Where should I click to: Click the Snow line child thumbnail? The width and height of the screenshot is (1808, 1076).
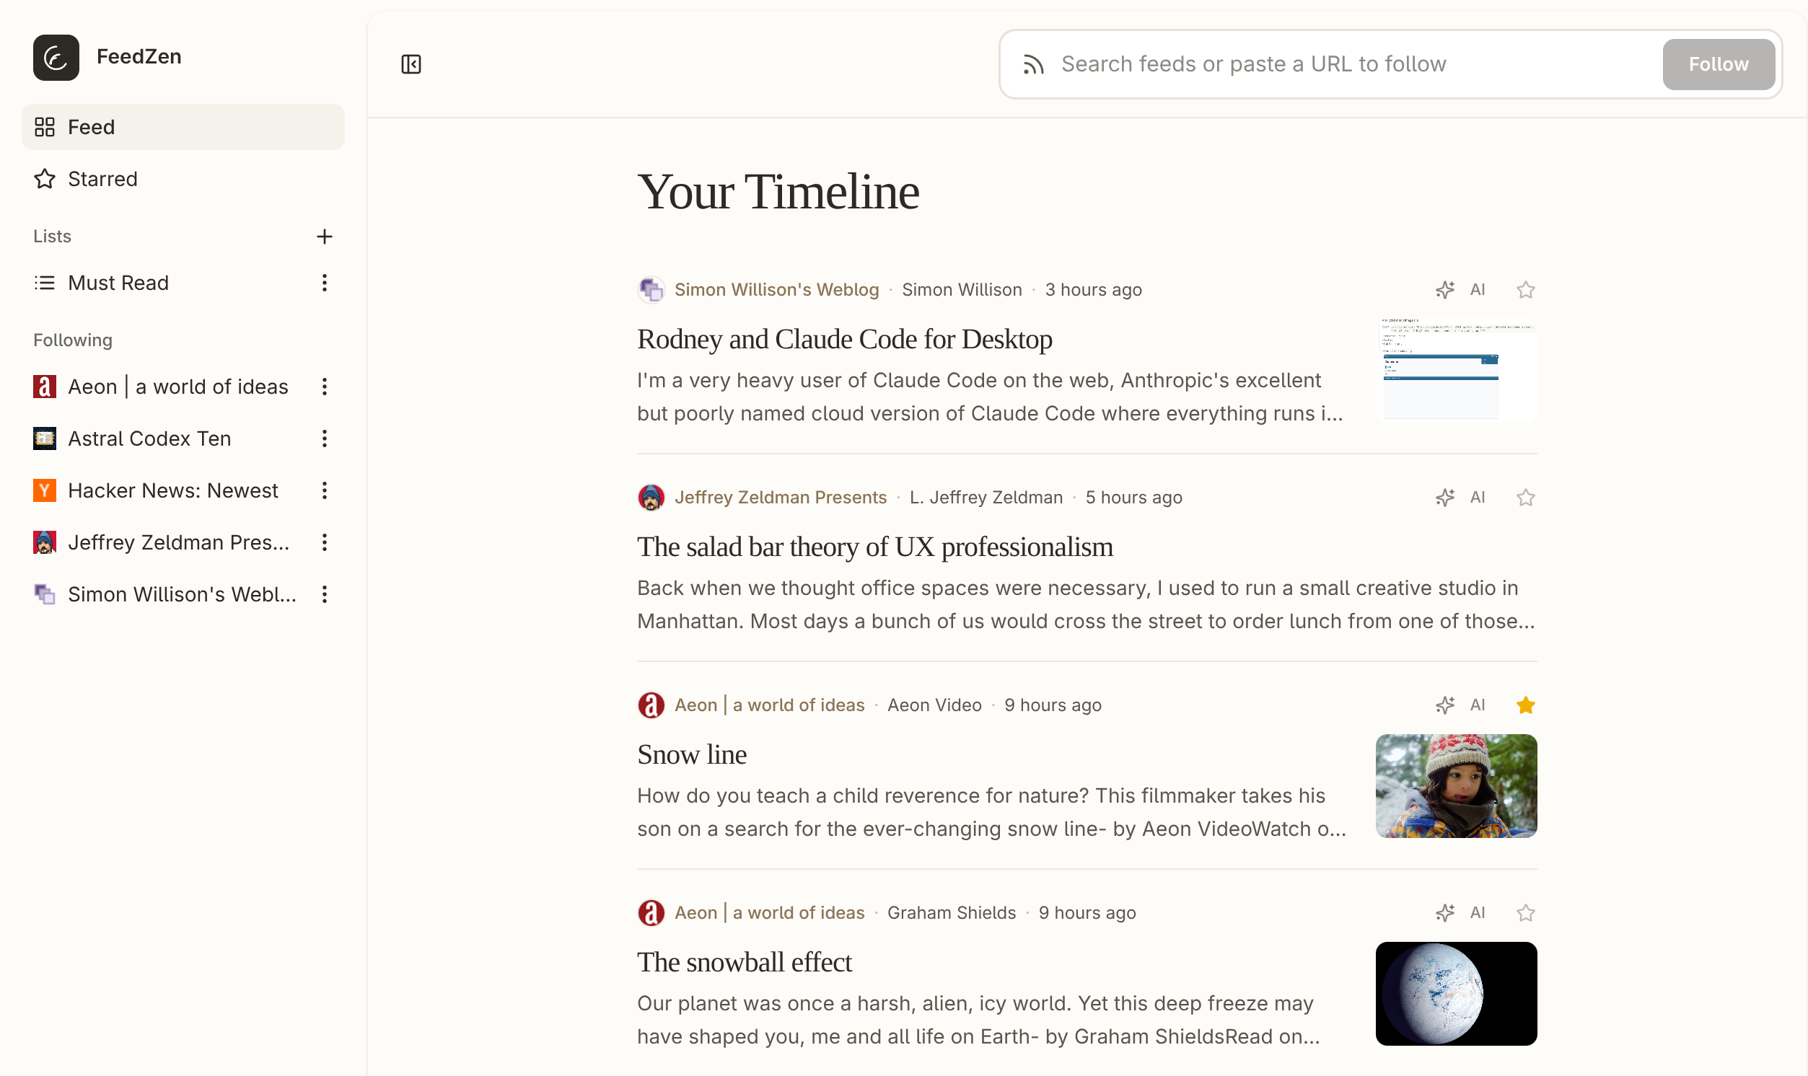tap(1455, 786)
